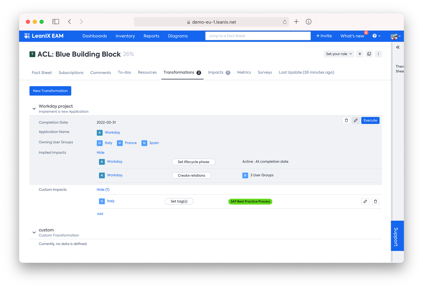Image resolution: width=423 pixels, height=288 pixels.
Task: Switch to the To-dos tab
Action: tap(124, 72)
